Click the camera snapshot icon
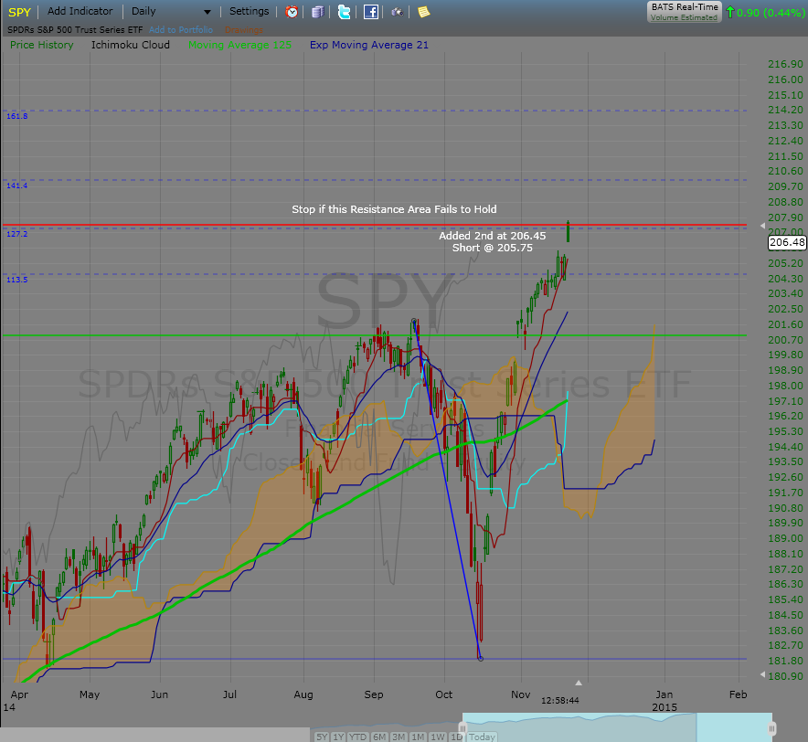This screenshot has height=742, width=808. 398,12
